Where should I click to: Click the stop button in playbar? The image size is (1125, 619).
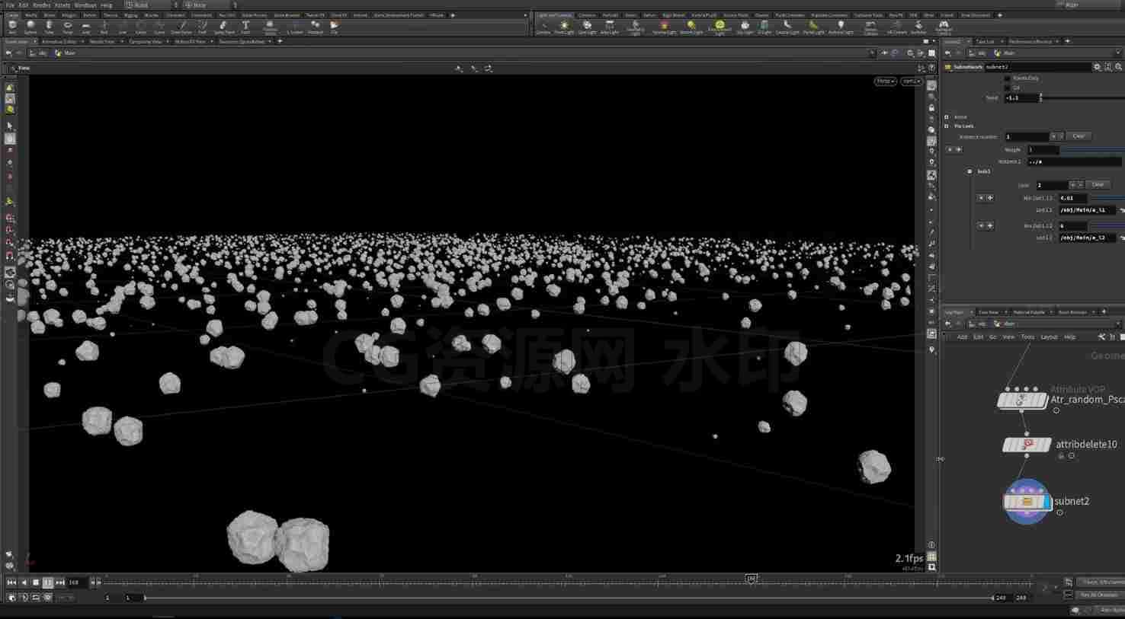coord(35,582)
